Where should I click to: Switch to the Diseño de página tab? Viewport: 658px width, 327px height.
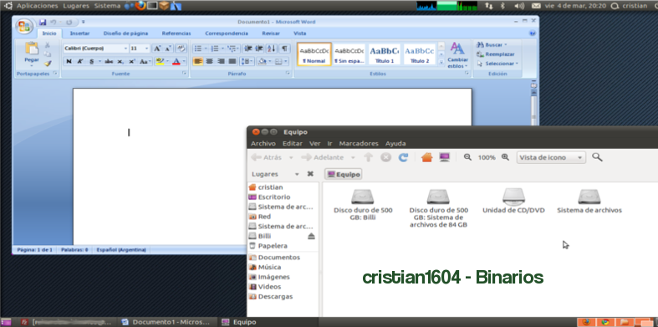126,33
